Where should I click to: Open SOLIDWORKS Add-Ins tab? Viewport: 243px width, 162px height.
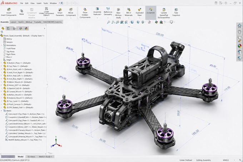53,22
